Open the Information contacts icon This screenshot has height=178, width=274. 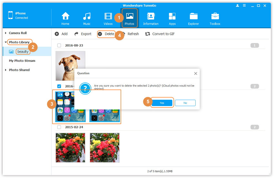click(151, 16)
